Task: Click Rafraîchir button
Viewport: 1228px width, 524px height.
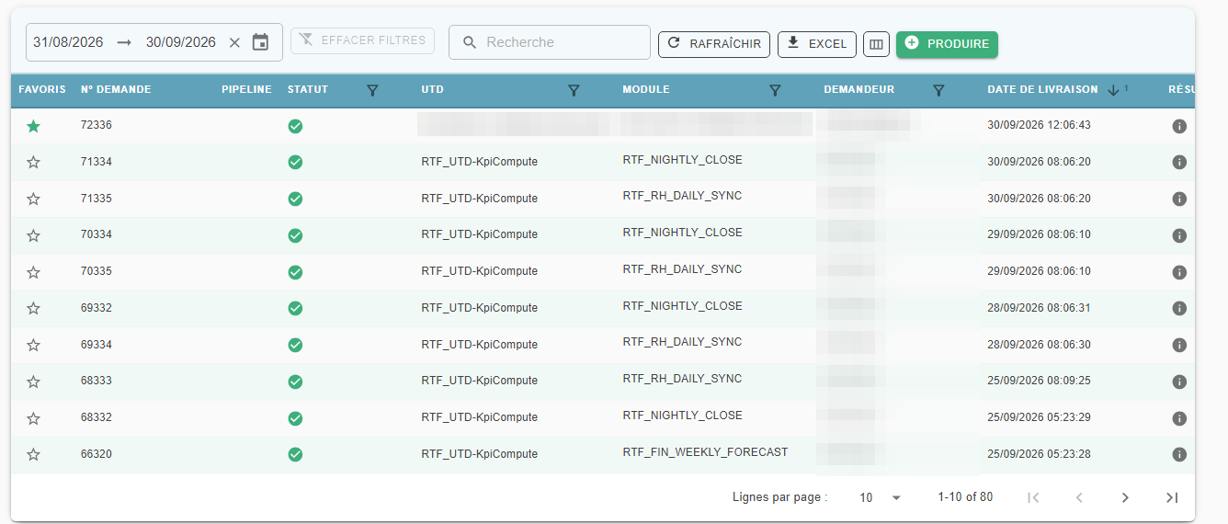Action: (713, 44)
